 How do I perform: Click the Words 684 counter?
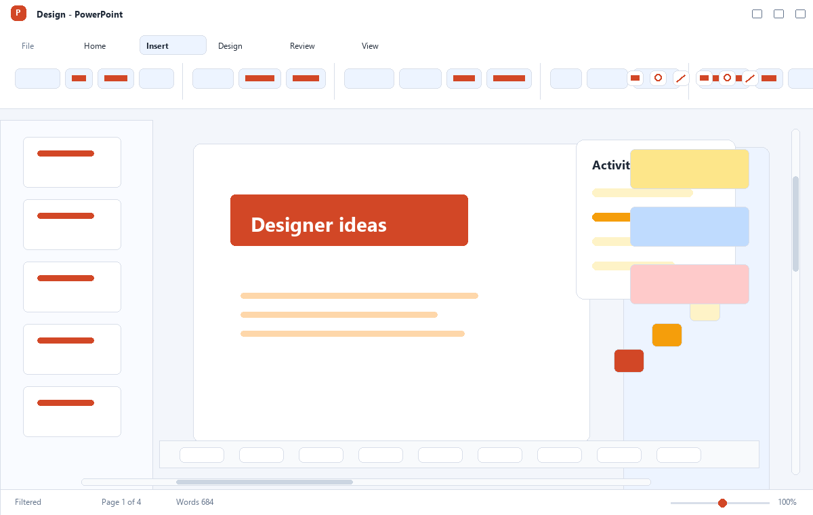point(195,502)
